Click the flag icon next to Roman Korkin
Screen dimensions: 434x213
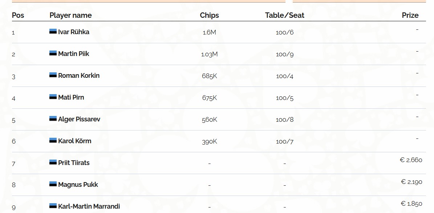[x=53, y=75]
